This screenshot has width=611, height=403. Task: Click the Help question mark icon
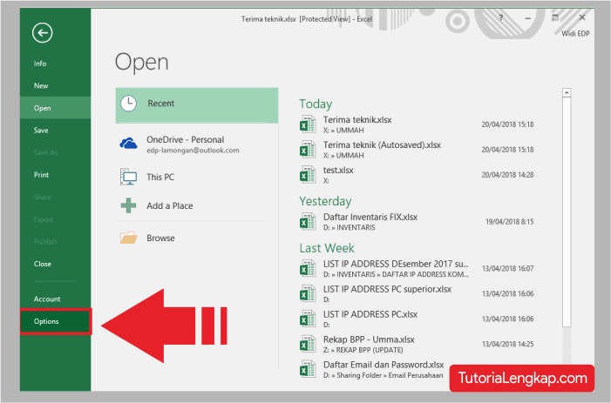pyautogui.click(x=500, y=17)
